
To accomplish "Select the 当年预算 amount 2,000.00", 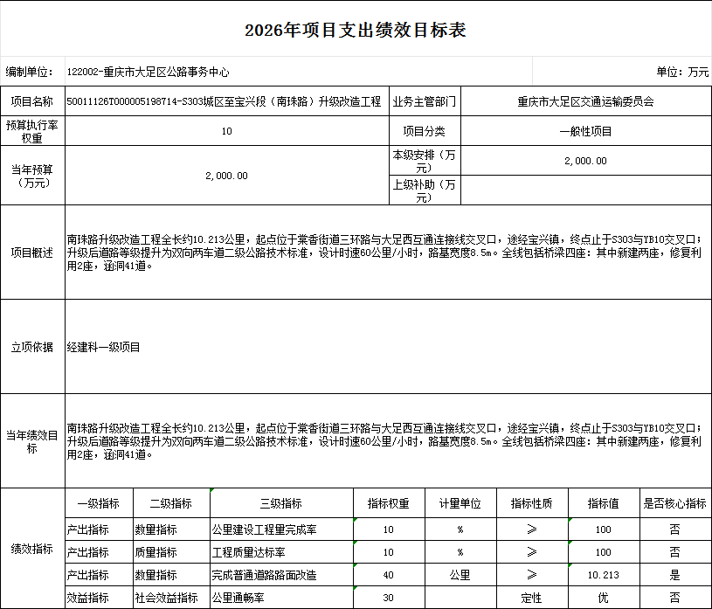I will tap(225, 175).
